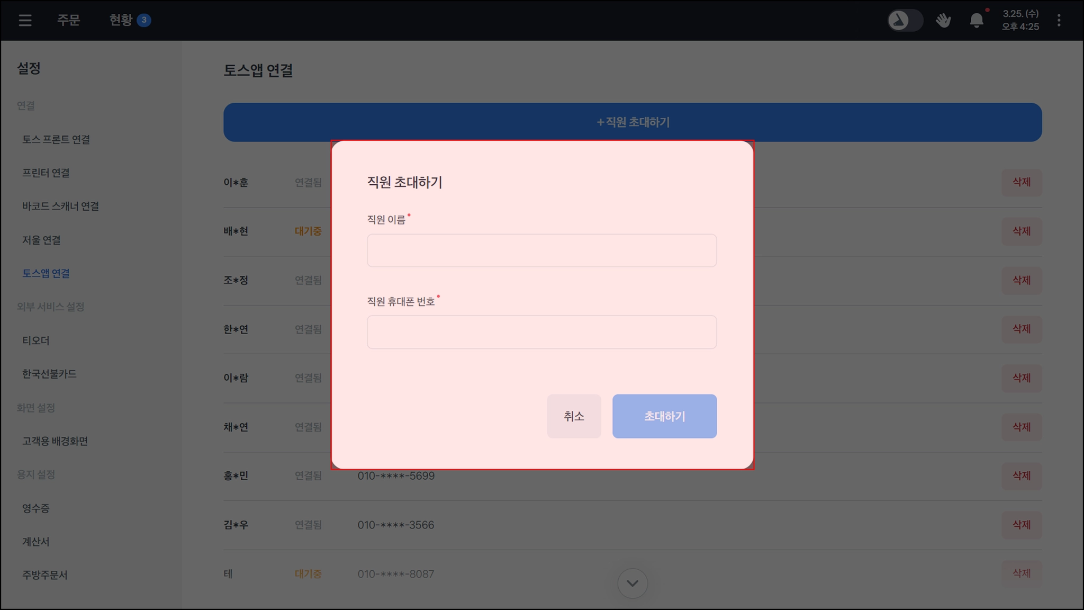Open 영수증 paper settings item

coord(36,508)
